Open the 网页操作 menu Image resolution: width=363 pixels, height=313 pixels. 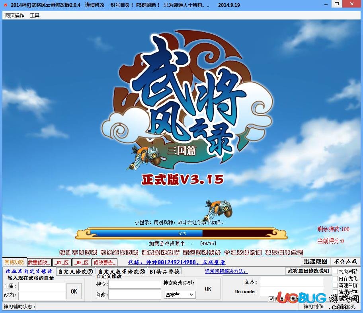(x=15, y=15)
